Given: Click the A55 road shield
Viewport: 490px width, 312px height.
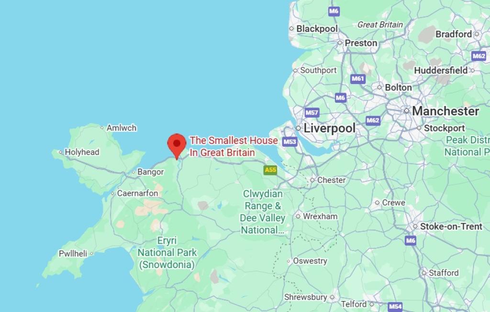Looking at the screenshot, I should tap(270, 170).
